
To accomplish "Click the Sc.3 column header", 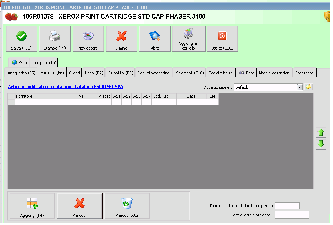I will coord(137,96).
